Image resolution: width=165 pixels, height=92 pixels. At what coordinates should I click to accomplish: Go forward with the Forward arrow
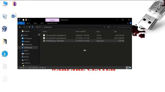tap(24, 27)
